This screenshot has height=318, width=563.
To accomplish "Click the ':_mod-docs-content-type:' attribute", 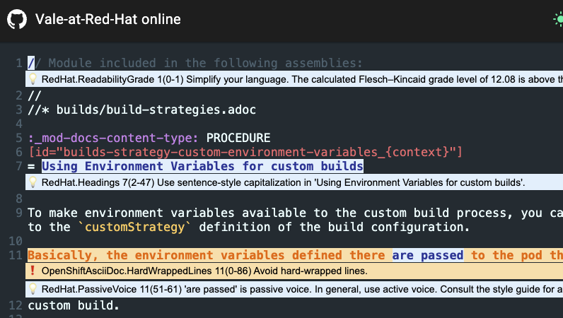I will pos(113,138).
